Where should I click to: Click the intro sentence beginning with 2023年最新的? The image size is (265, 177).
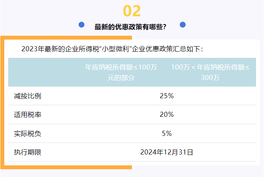tap(112, 49)
